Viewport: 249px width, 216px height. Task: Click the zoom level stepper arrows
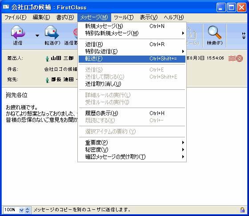point(27,210)
